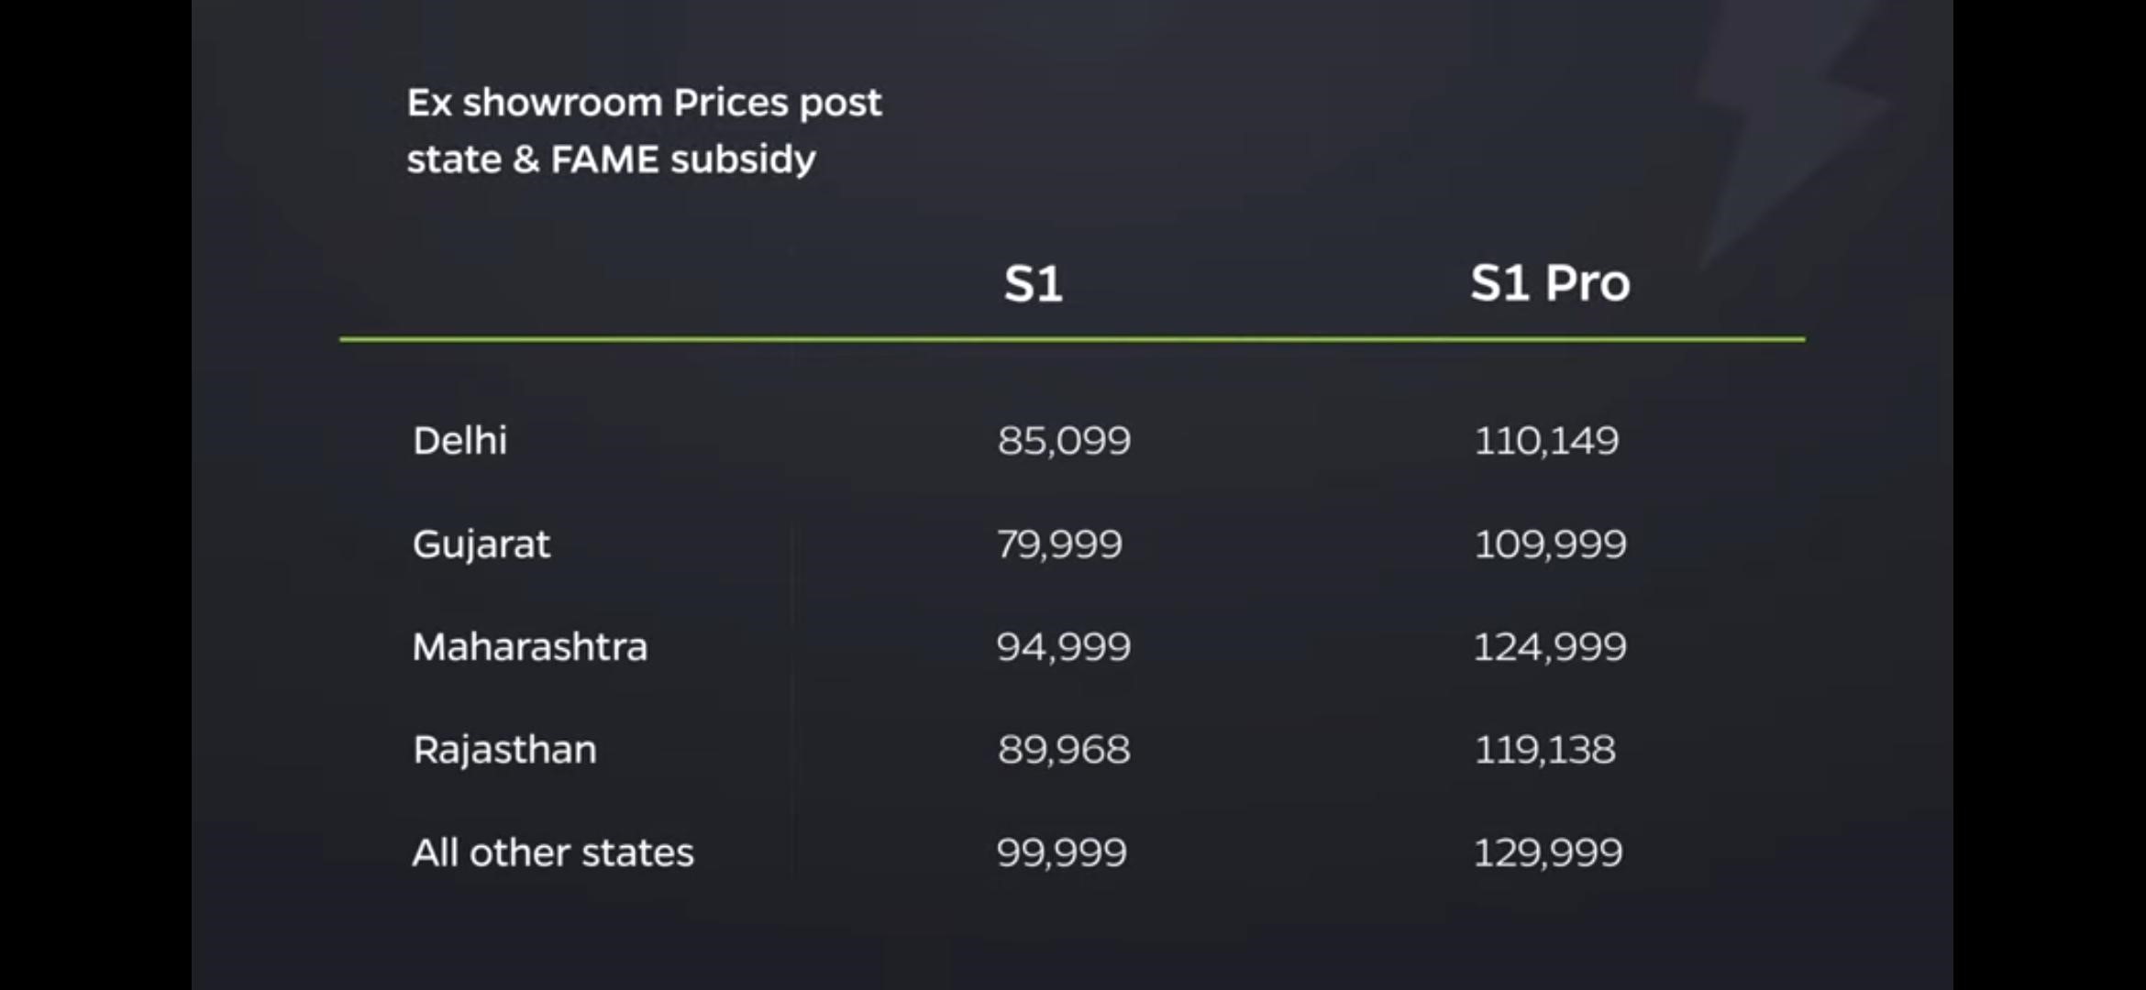Select the Delhi row label
Screen dimensions: 2146x990
(x=459, y=441)
